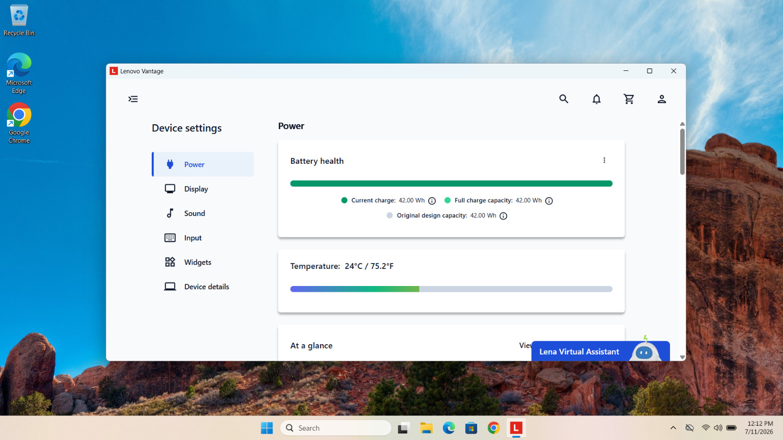
Task: Open search with the magnifier icon
Action: click(564, 99)
